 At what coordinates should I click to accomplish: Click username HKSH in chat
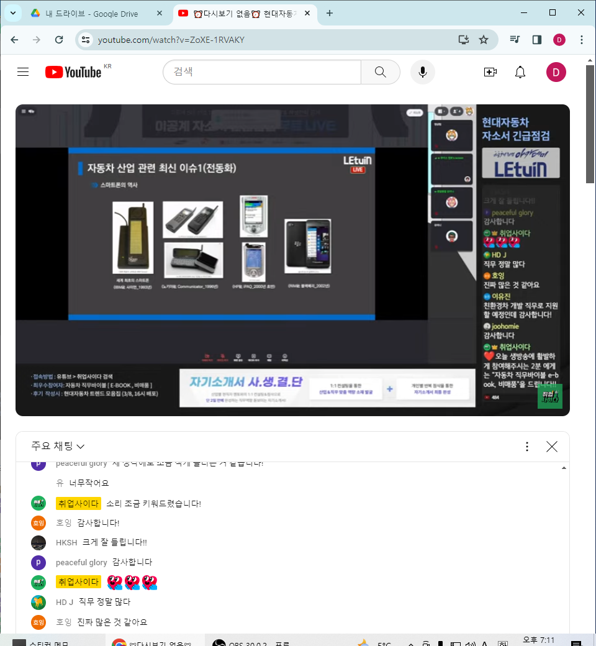66,542
